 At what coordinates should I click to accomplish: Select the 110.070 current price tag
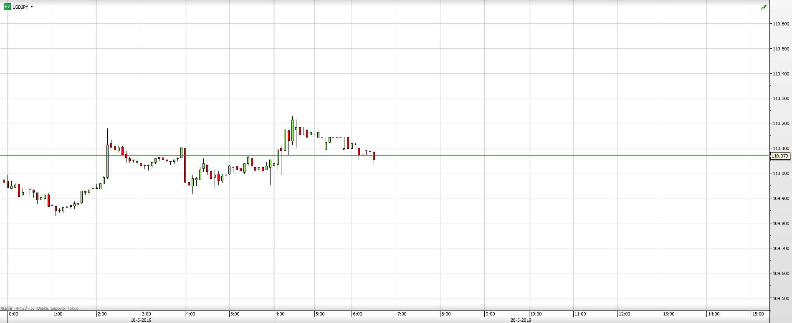coord(779,156)
